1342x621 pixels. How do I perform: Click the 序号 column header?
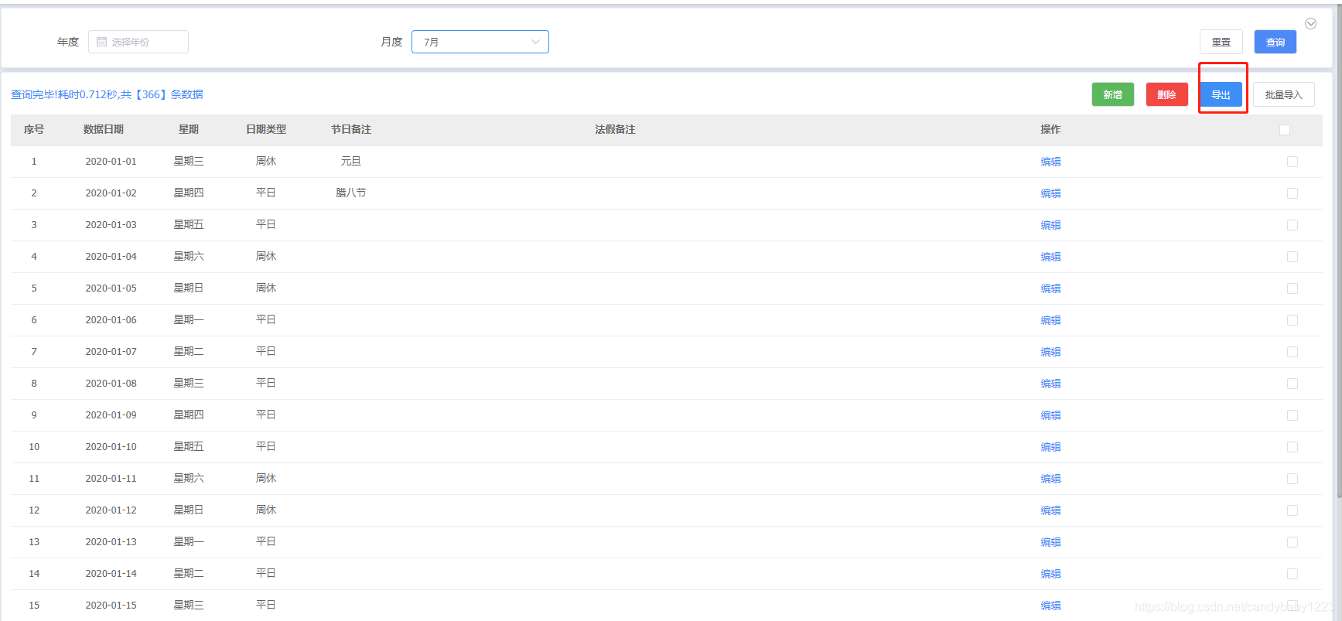coord(34,130)
